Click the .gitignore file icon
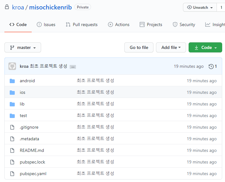This screenshot has height=182, width=225. coord(12,127)
